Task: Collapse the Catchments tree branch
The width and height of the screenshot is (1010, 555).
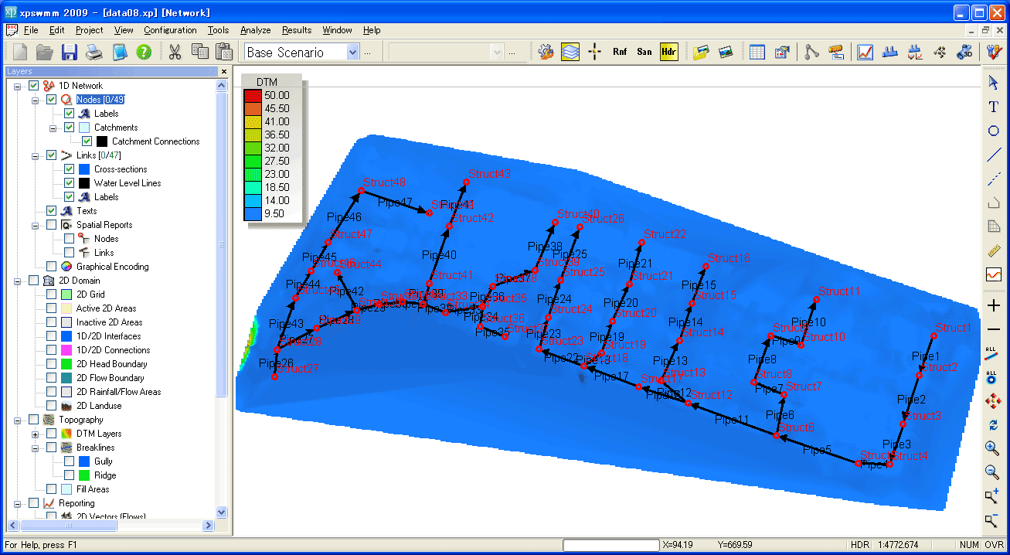Action: point(53,128)
